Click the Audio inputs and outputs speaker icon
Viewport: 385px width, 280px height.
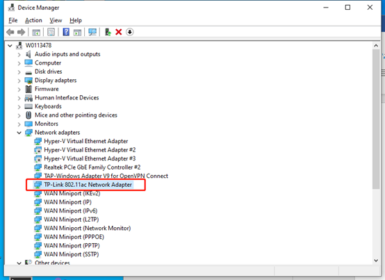click(28, 54)
